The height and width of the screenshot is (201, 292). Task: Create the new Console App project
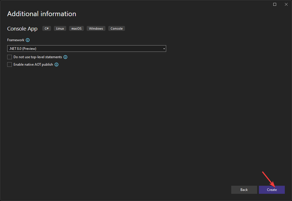[272, 190]
